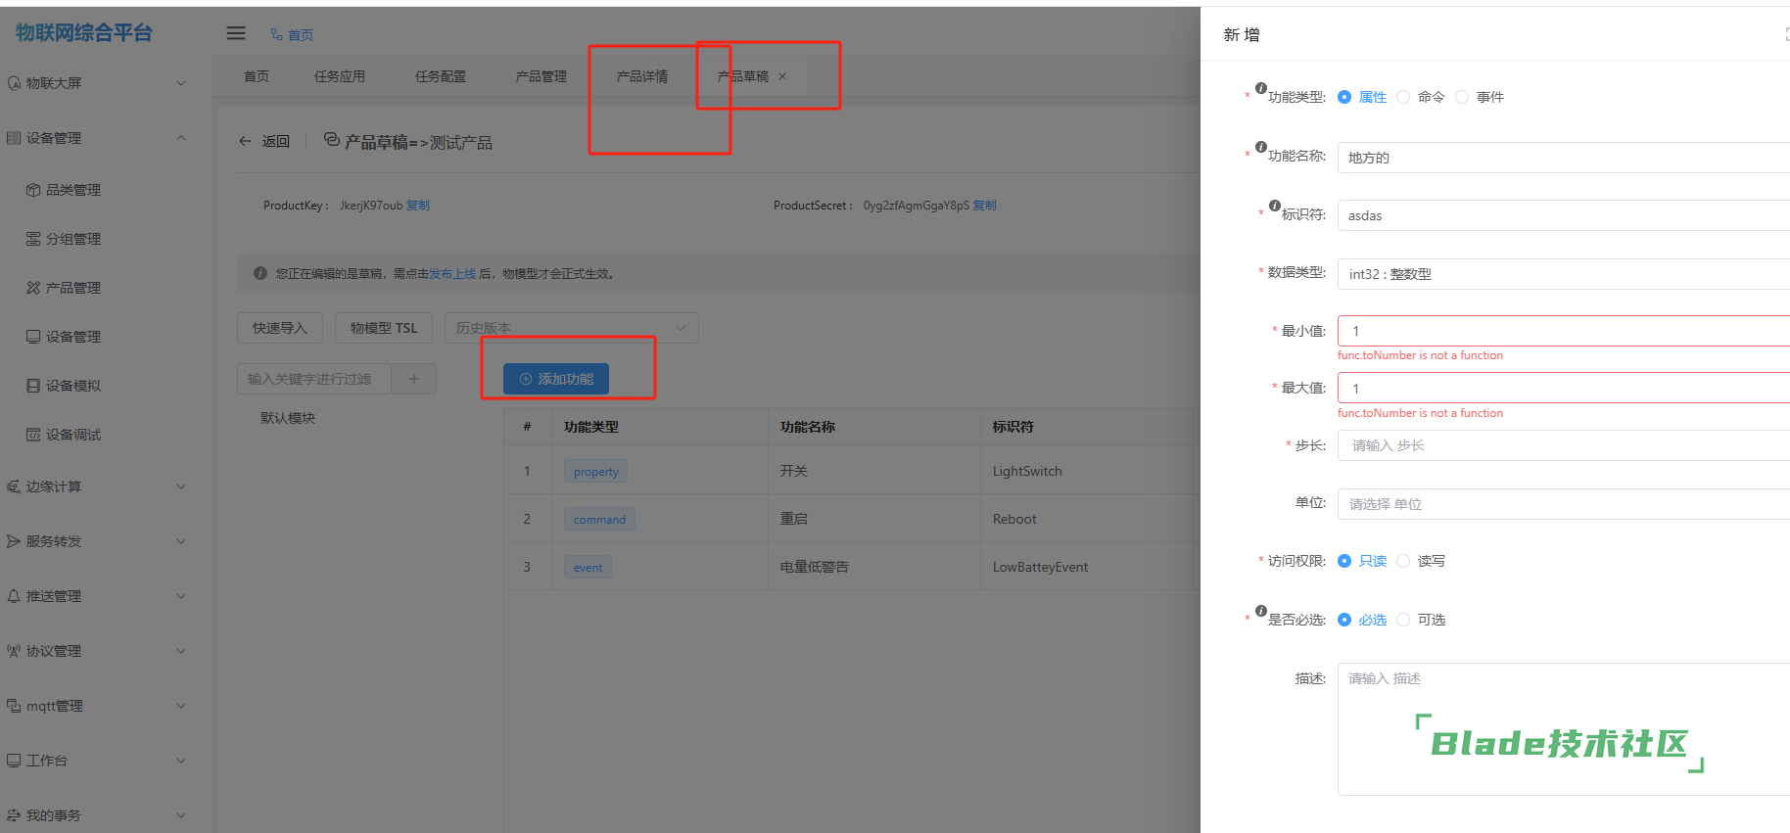Select the 读写 access permission radio
This screenshot has height=833, width=1790.
click(1403, 561)
